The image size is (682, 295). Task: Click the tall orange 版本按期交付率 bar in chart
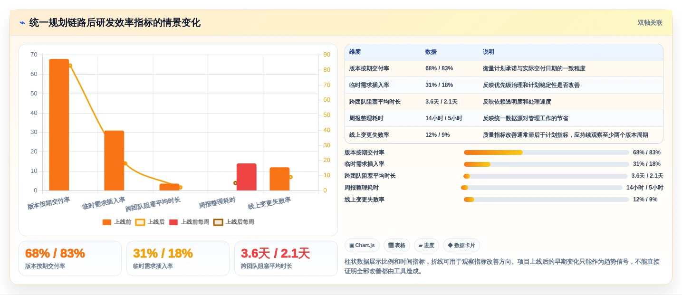coord(59,124)
